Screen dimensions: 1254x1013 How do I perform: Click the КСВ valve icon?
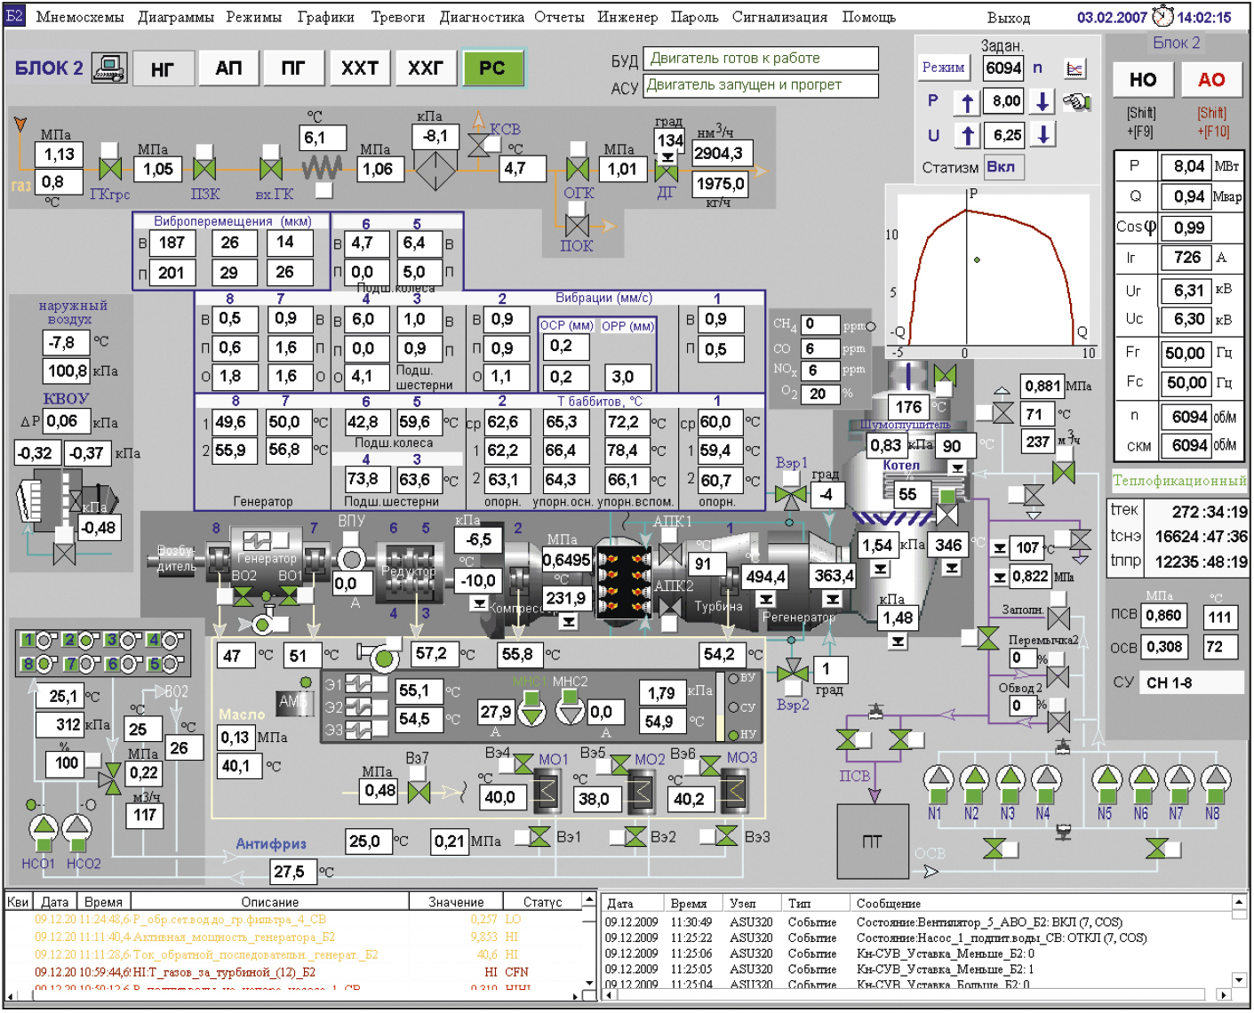point(479,144)
